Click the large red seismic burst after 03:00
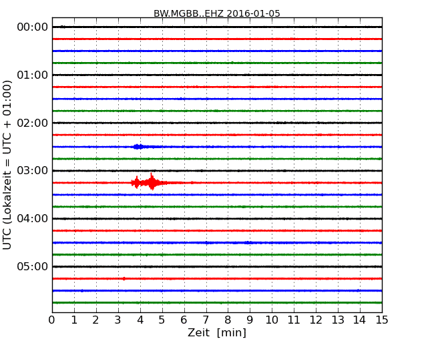The width and height of the screenshot is (434, 347). tap(148, 182)
